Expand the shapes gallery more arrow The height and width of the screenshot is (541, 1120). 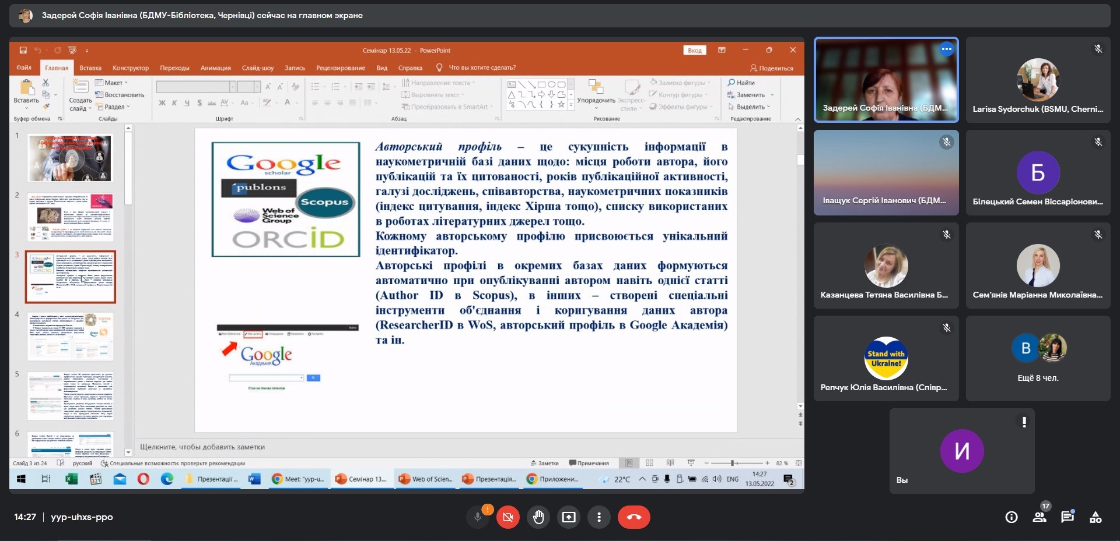click(x=571, y=105)
